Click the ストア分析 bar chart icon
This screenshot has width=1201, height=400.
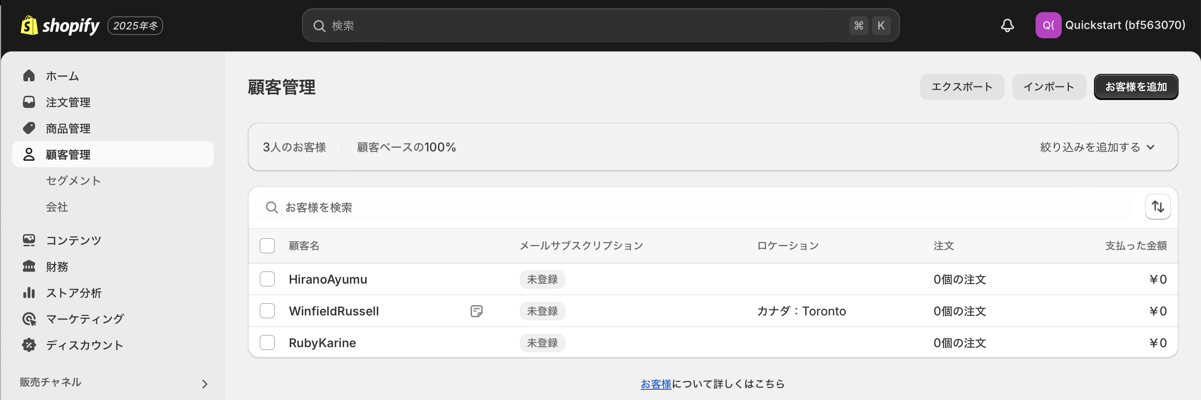[29, 293]
